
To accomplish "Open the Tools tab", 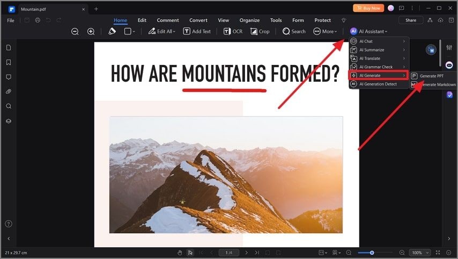I will click(x=276, y=20).
